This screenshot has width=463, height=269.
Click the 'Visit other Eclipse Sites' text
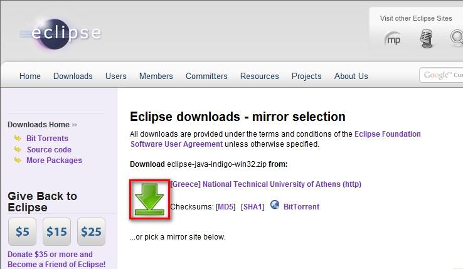pos(416,18)
